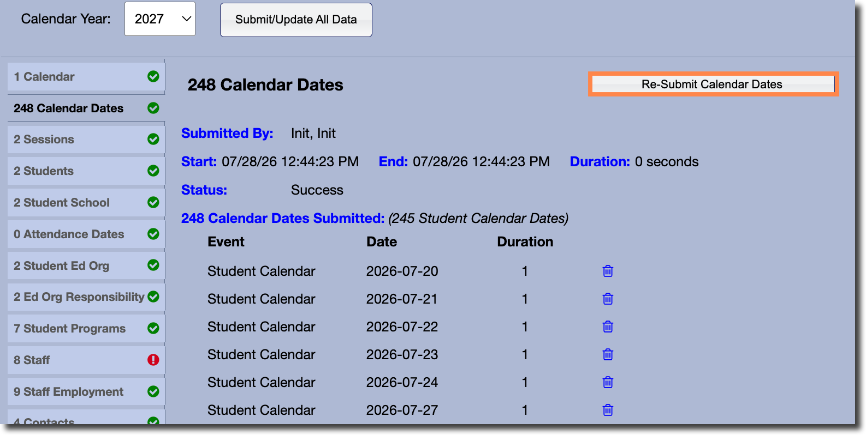Click Submit/Update All Data button
This screenshot has height=435, width=866.
pyautogui.click(x=296, y=20)
